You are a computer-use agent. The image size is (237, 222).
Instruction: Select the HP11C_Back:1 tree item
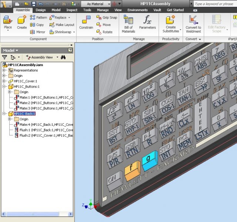click(24, 114)
